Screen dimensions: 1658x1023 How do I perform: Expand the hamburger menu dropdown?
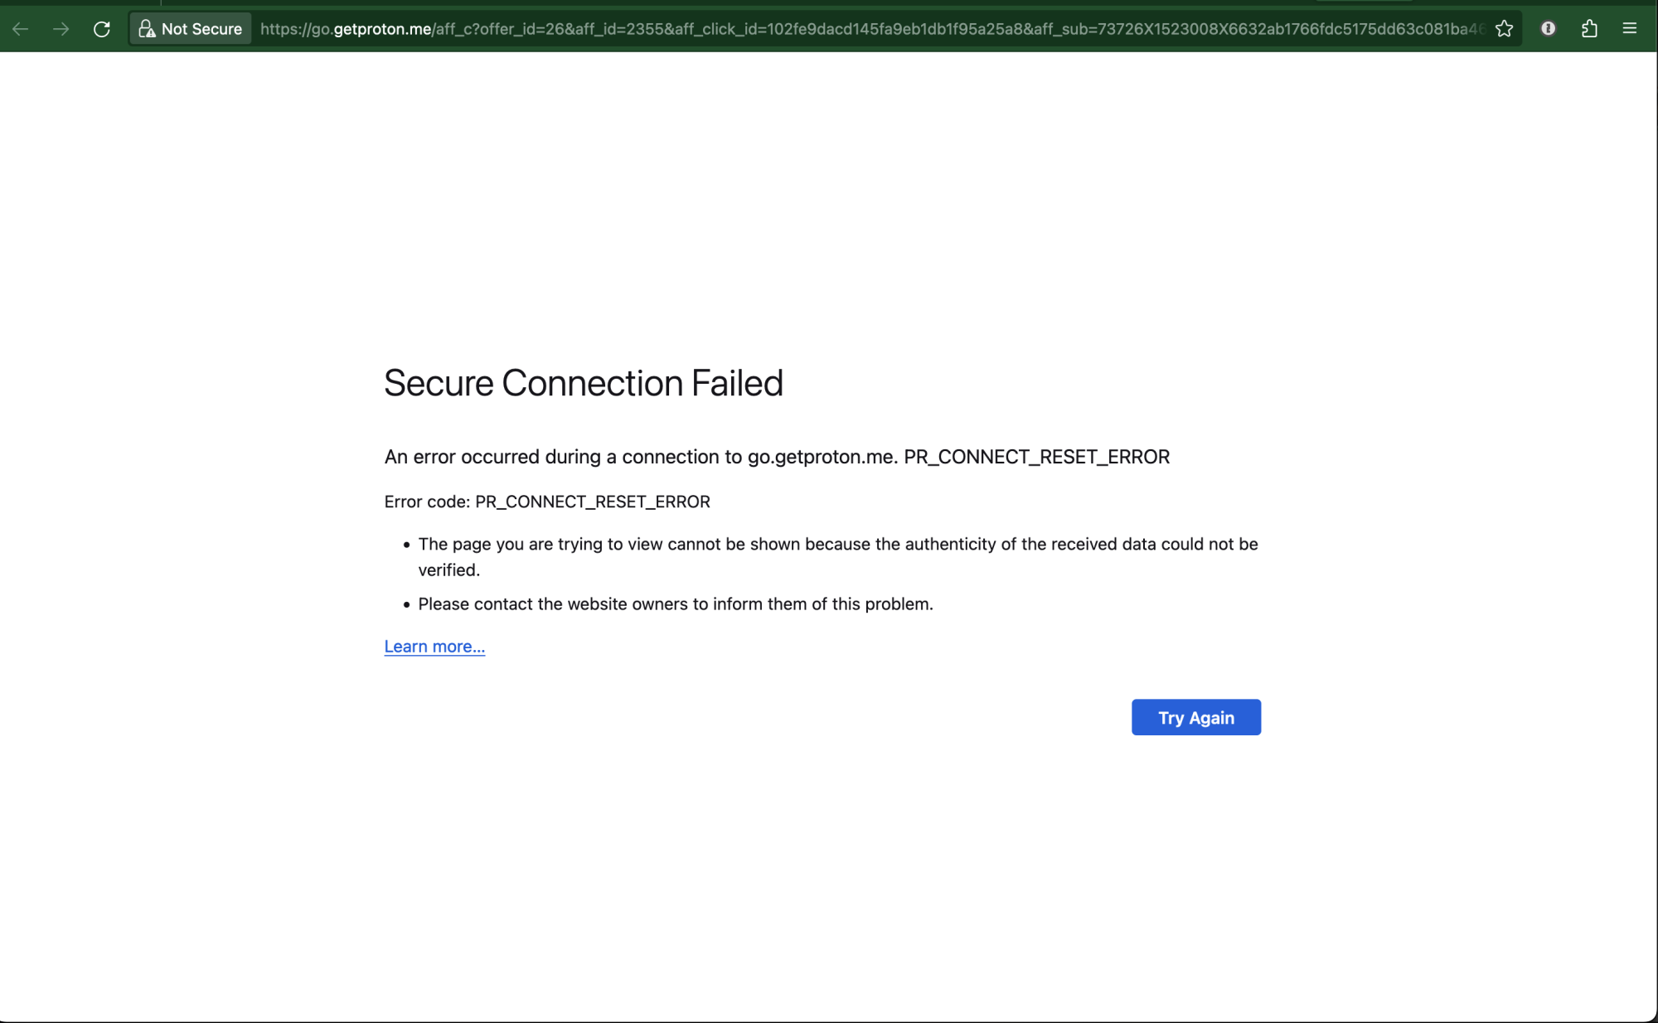[x=1629, y=28]
